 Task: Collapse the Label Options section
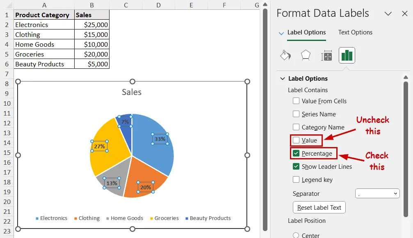point(283,79)
